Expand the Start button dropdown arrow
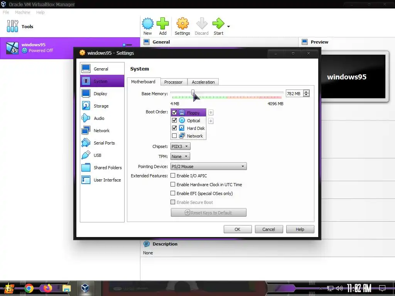Image resolution: width=395 pixels, height=296 pixels. [x=228, y=27]
